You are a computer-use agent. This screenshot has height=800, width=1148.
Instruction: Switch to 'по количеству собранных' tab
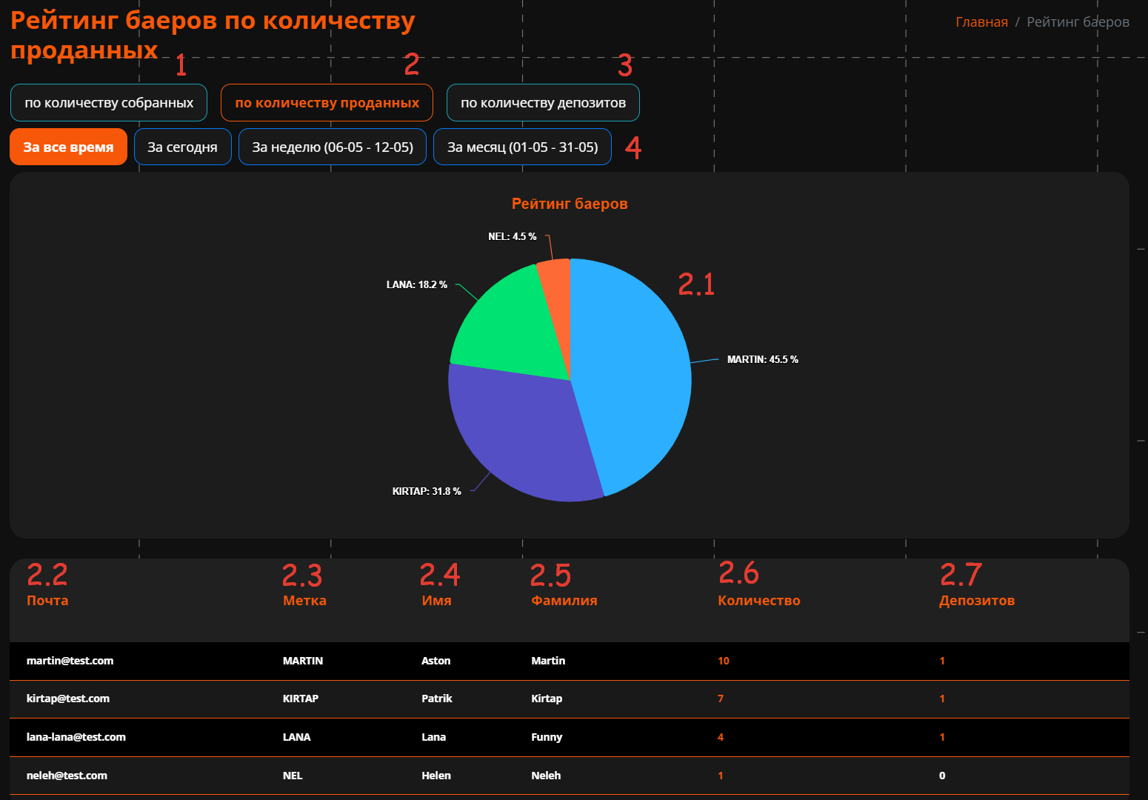click(109, 103)
